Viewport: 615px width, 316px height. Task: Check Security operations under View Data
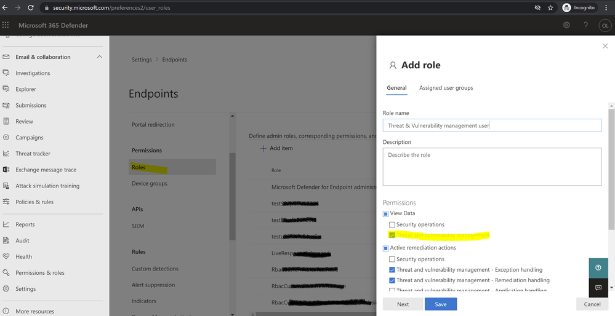click(x=392, y=225)
